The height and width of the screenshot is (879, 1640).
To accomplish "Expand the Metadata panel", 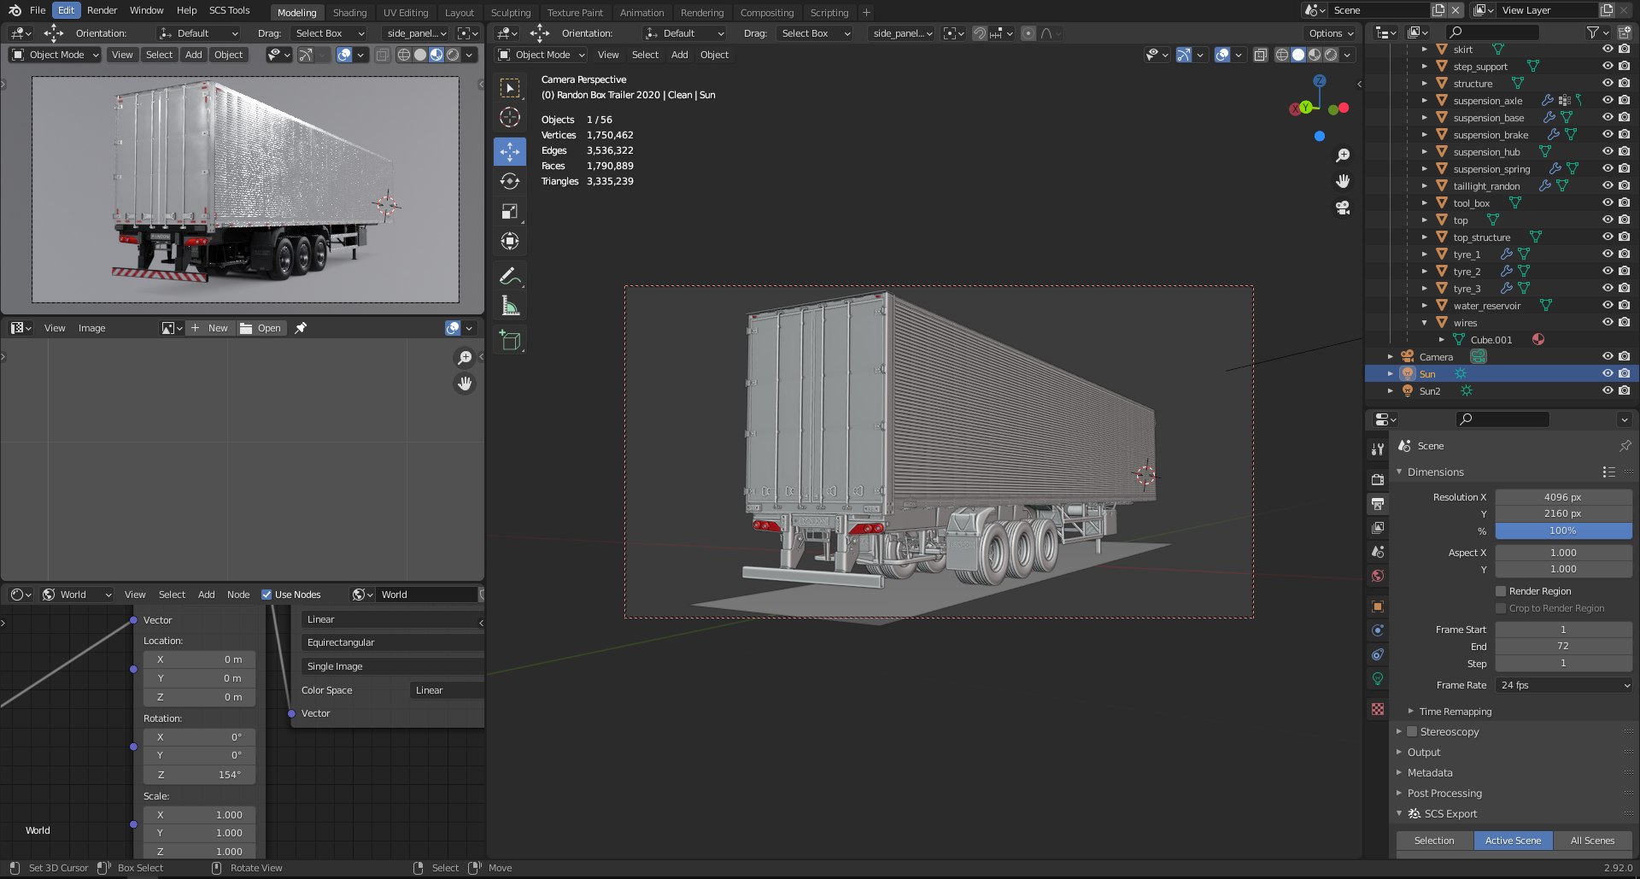I will [x=1429, y=772].
